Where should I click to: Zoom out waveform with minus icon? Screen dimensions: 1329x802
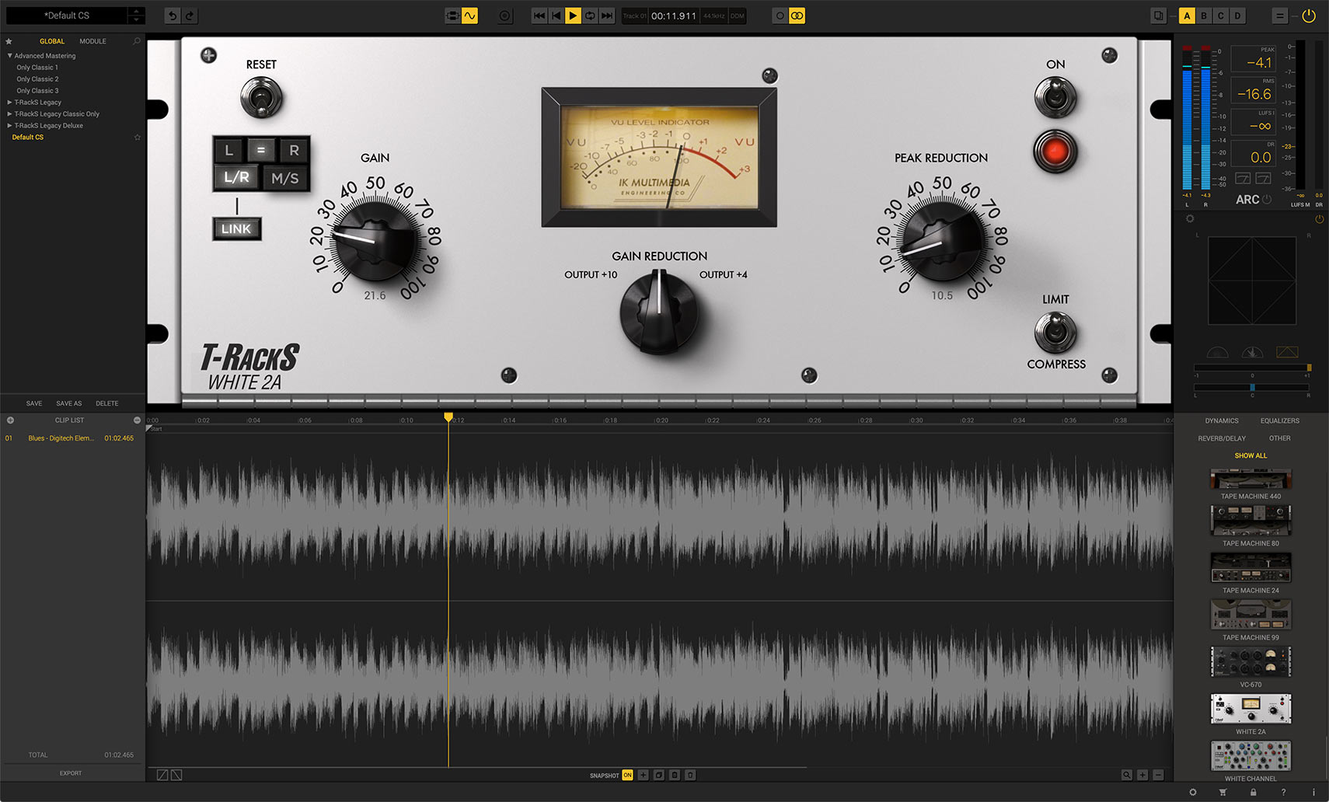[1159, 775]
